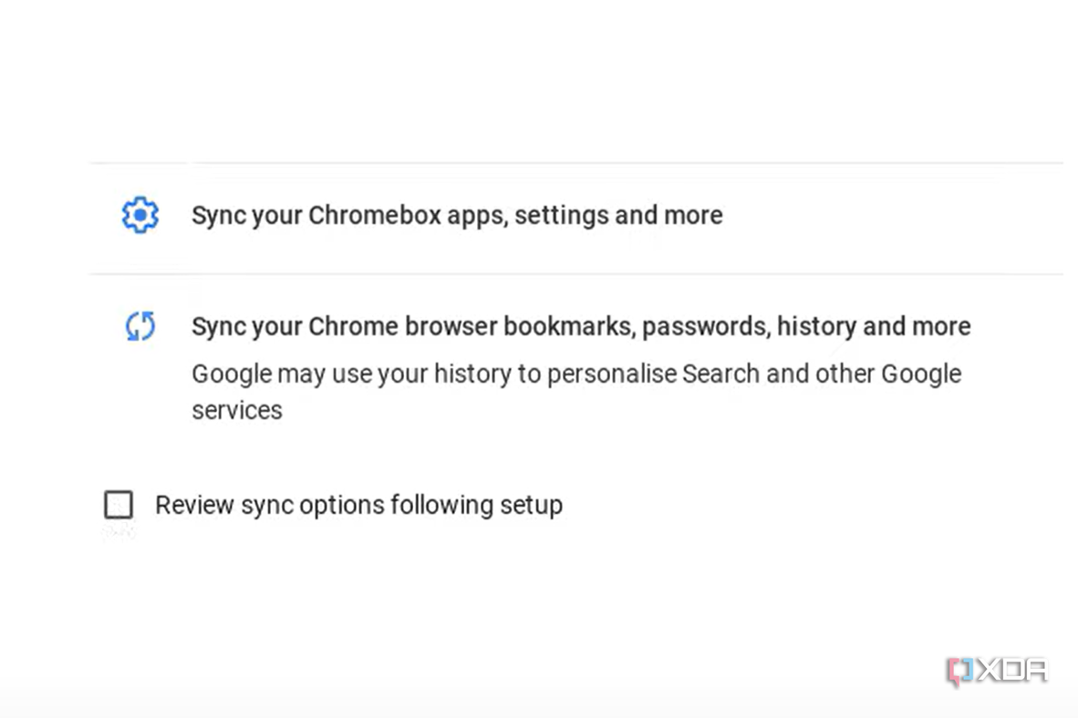Viewport: 1078px width, 718px height.
Task: Collapse the bookmarks and passwords sync section
Action: click(581, 326)
